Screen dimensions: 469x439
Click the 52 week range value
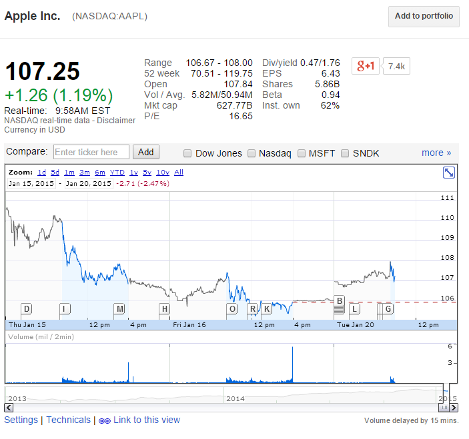[x=221, y=73]
